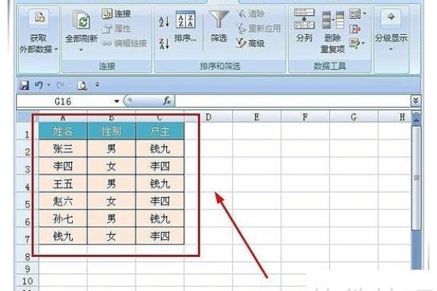The height and width of the screenshot is (291, 437).
Task: Select column D header
Action: click(x=208, y=117)
